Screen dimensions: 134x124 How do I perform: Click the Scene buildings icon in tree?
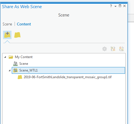click(15, 64)
